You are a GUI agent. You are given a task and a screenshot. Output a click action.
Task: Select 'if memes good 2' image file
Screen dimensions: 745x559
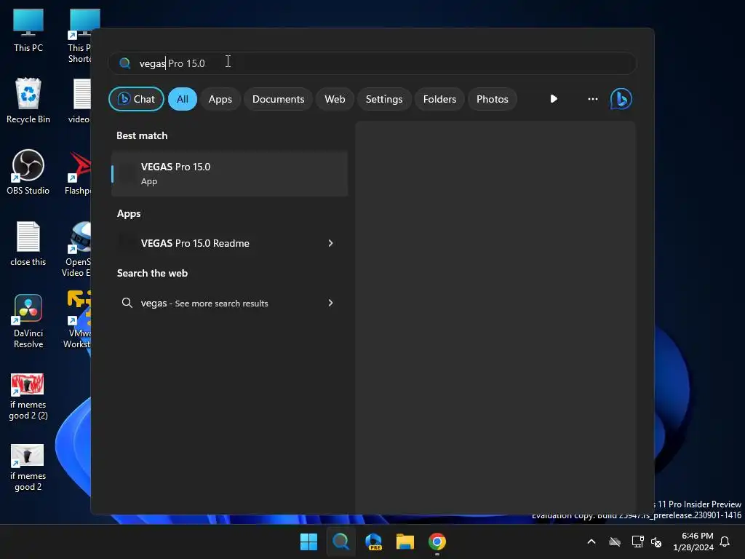[28, 468]
